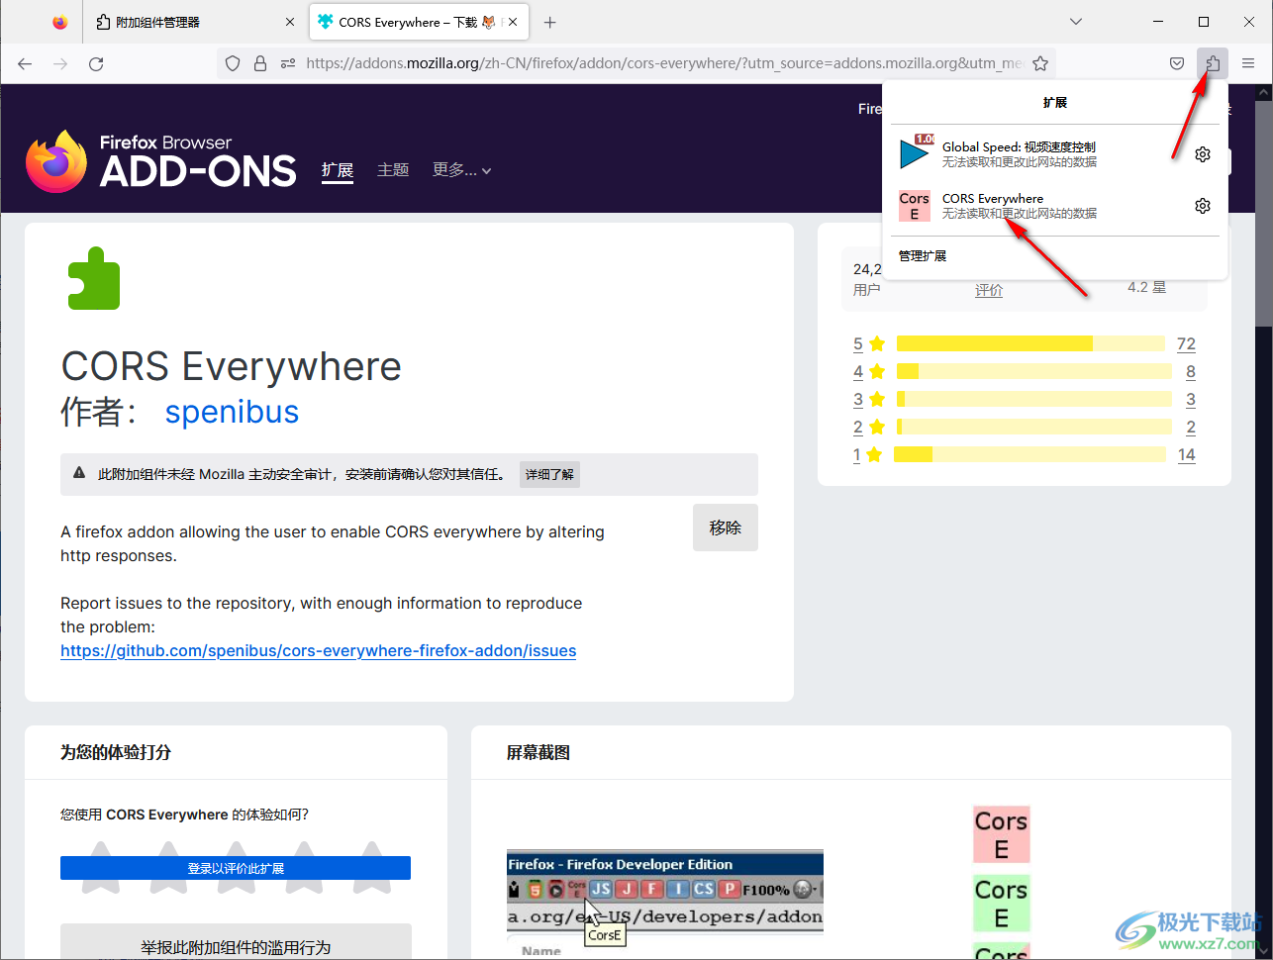The image size is (1273, 960).
Task: Click the 移除 remove button
Action: [x=726, y=528]
